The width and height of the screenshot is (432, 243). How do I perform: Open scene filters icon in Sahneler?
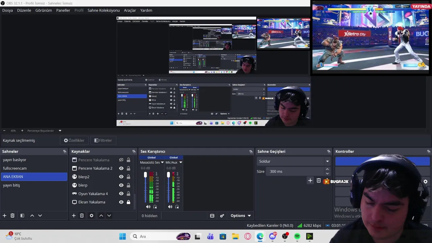22,216
